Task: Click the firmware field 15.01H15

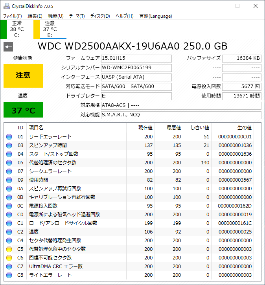Action: (136, 58)
